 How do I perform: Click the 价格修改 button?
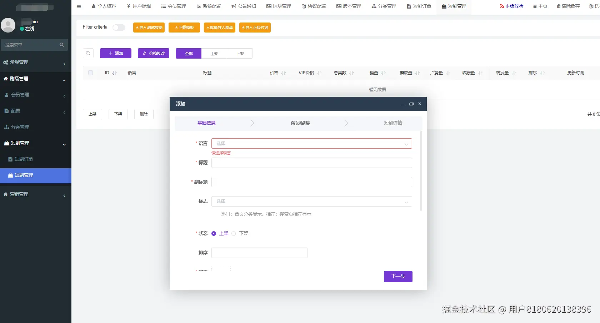154,53
